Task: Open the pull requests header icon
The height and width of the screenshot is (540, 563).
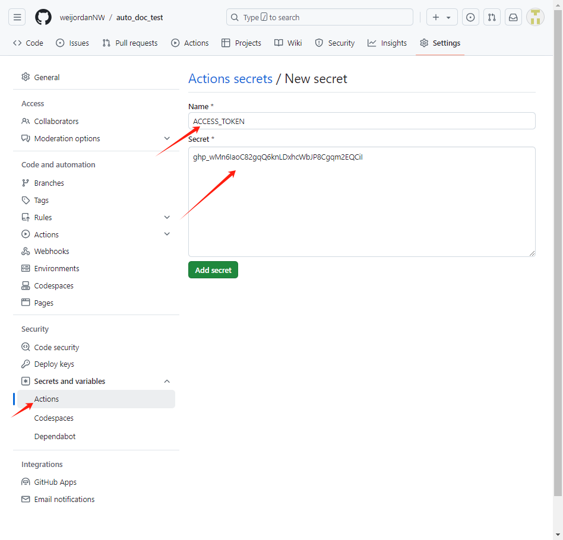Action: coord(492,17)
